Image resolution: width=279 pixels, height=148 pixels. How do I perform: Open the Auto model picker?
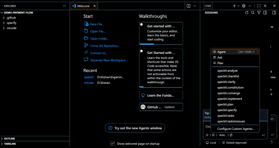[222, 135]
